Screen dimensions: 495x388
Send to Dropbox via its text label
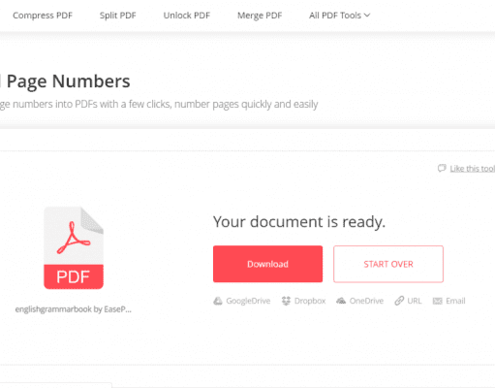pos(310,301)
